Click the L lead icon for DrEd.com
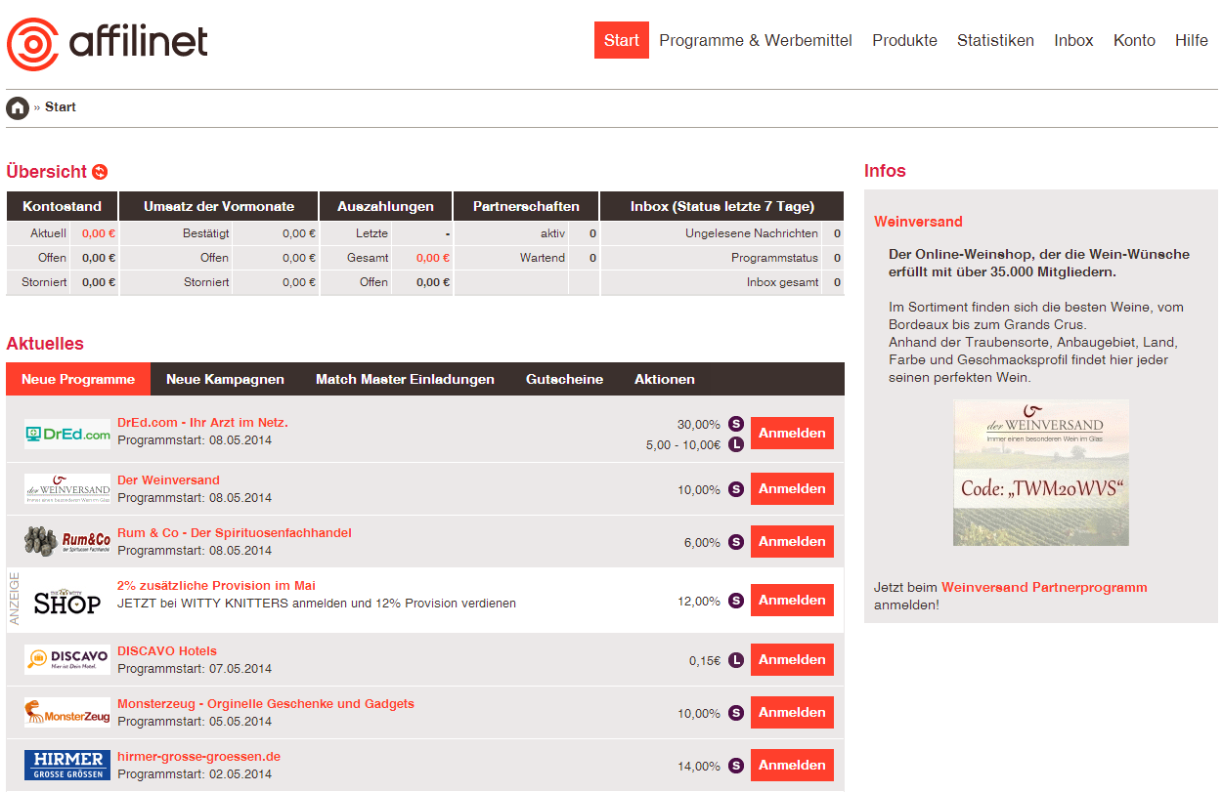The width and height of the screenshot is (1223, 792). 736,444
